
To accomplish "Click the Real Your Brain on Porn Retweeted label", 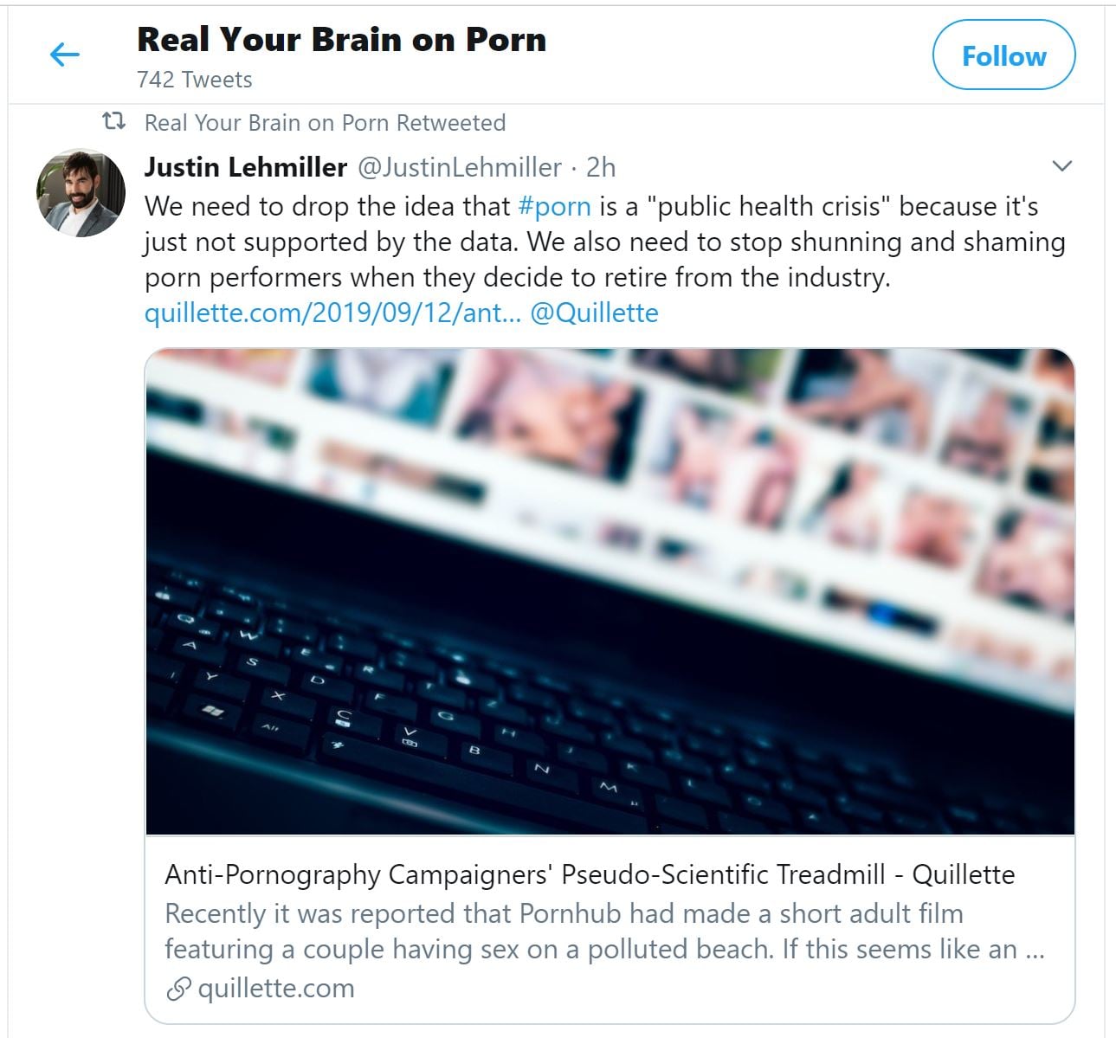I will (325, 122).
